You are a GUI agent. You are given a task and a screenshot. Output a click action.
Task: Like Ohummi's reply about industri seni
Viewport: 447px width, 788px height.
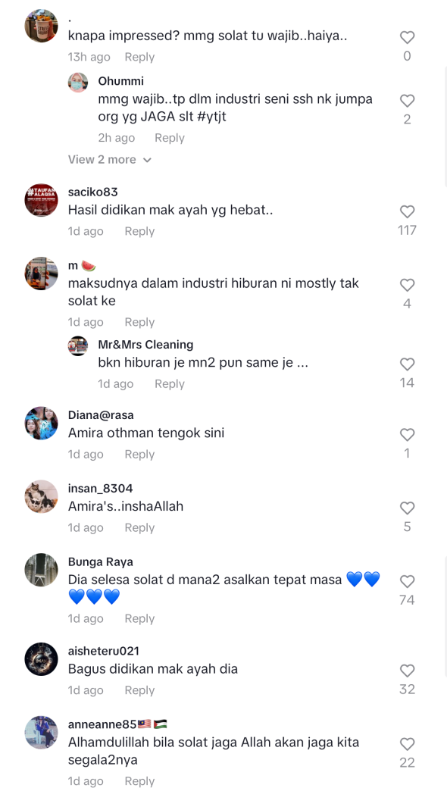pos(407,101)
